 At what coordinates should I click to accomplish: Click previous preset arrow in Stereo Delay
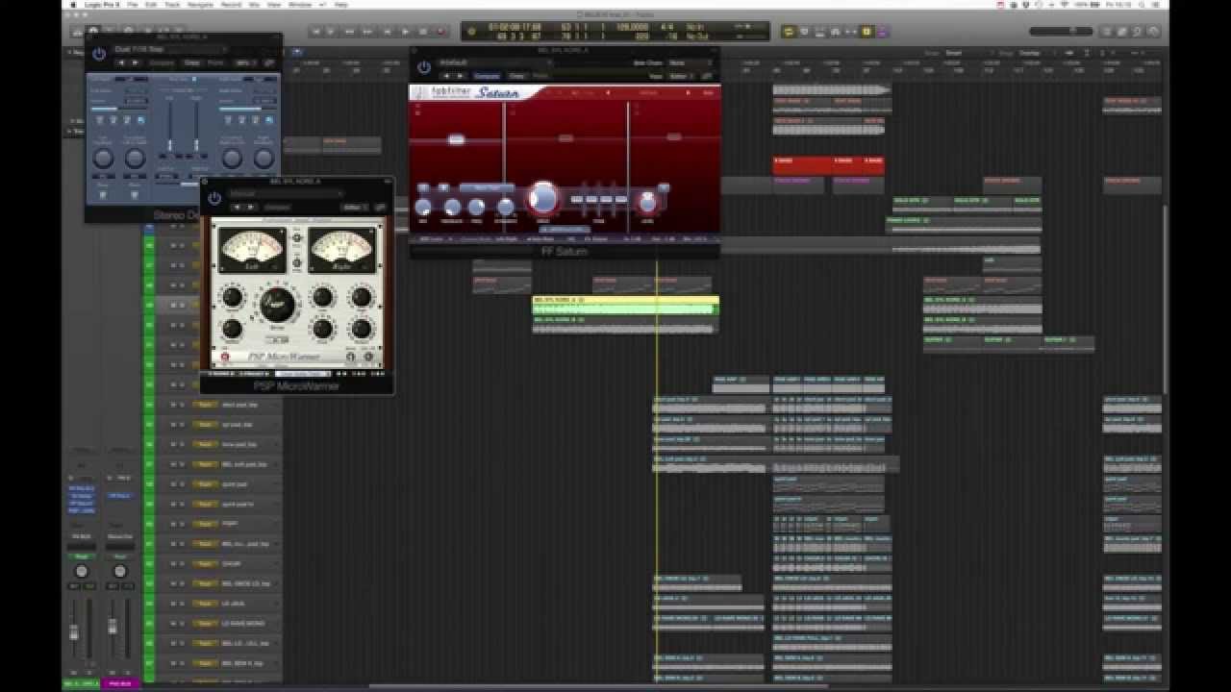(x=122, y=62)
